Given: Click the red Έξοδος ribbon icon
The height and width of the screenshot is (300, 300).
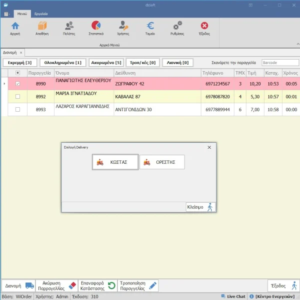Looking at the screenshot, I should (x=204, y=27).
